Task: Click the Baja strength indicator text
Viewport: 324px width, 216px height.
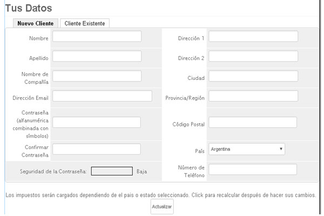Action: coord(141,171)
